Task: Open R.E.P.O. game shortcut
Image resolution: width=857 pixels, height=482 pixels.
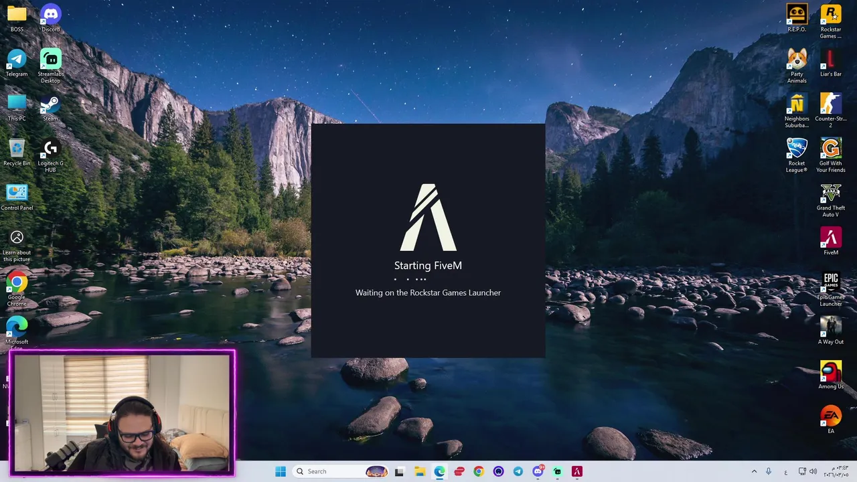Action: pyautogui.click(x=797, y=18)
